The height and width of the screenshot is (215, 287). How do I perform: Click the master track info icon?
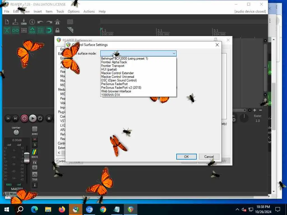35,185
